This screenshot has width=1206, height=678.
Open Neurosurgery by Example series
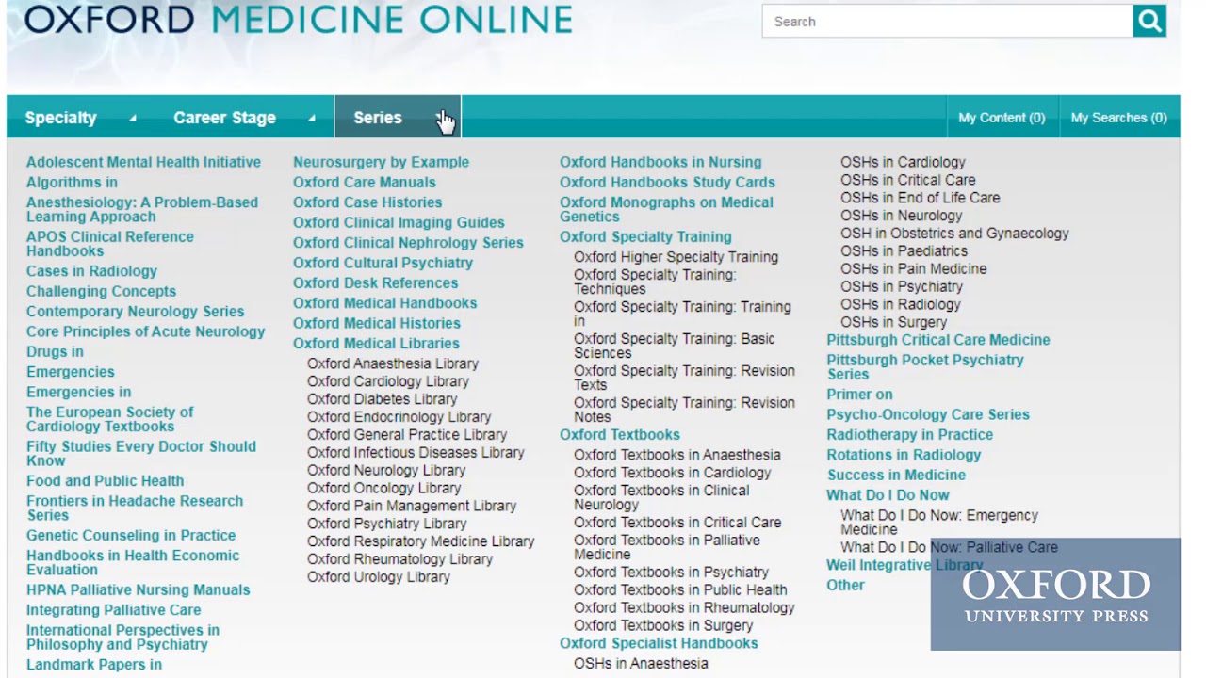coord(381,162)
